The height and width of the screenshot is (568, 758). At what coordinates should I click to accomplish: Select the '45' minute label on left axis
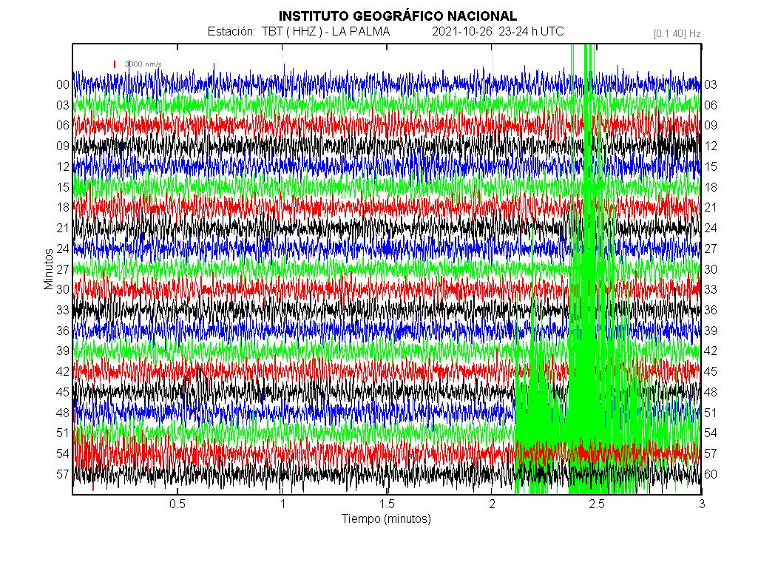pos(63,392)
